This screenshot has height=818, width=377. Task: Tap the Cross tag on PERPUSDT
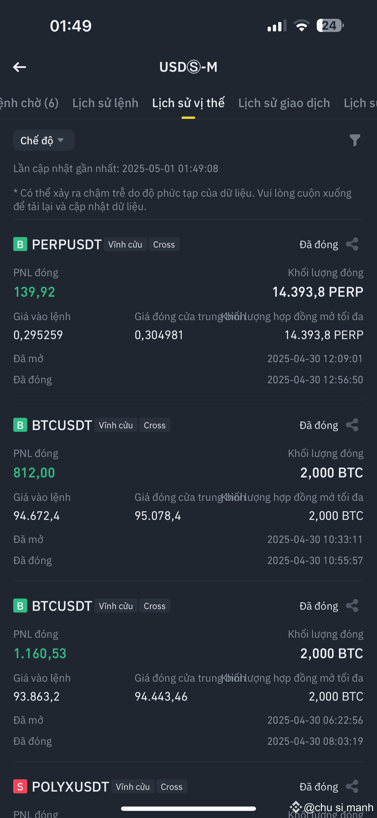click(x=164, y=244)
